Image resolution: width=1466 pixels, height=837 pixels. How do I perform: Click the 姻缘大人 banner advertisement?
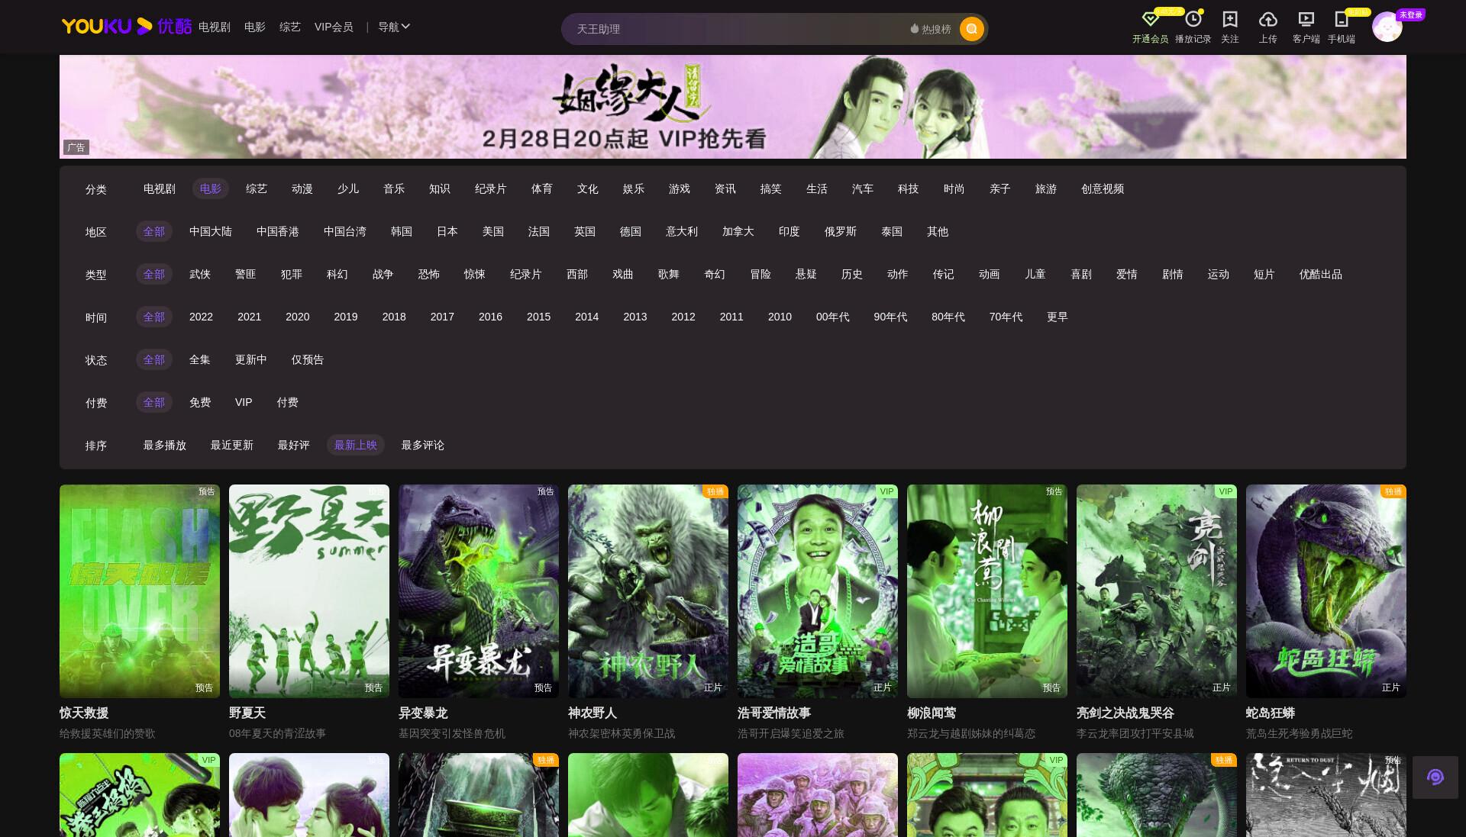[733, 107]
